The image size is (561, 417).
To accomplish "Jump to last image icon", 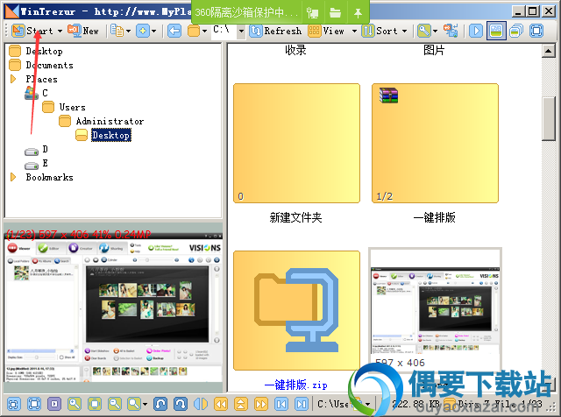I will 302,404.
